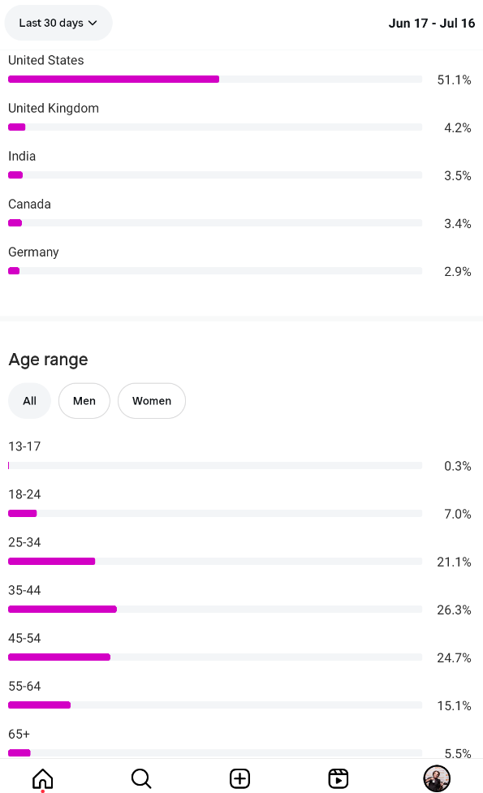Open the Search magnifier icon
The width and height of the screenshot is (483, 793).
coord(141,779)
